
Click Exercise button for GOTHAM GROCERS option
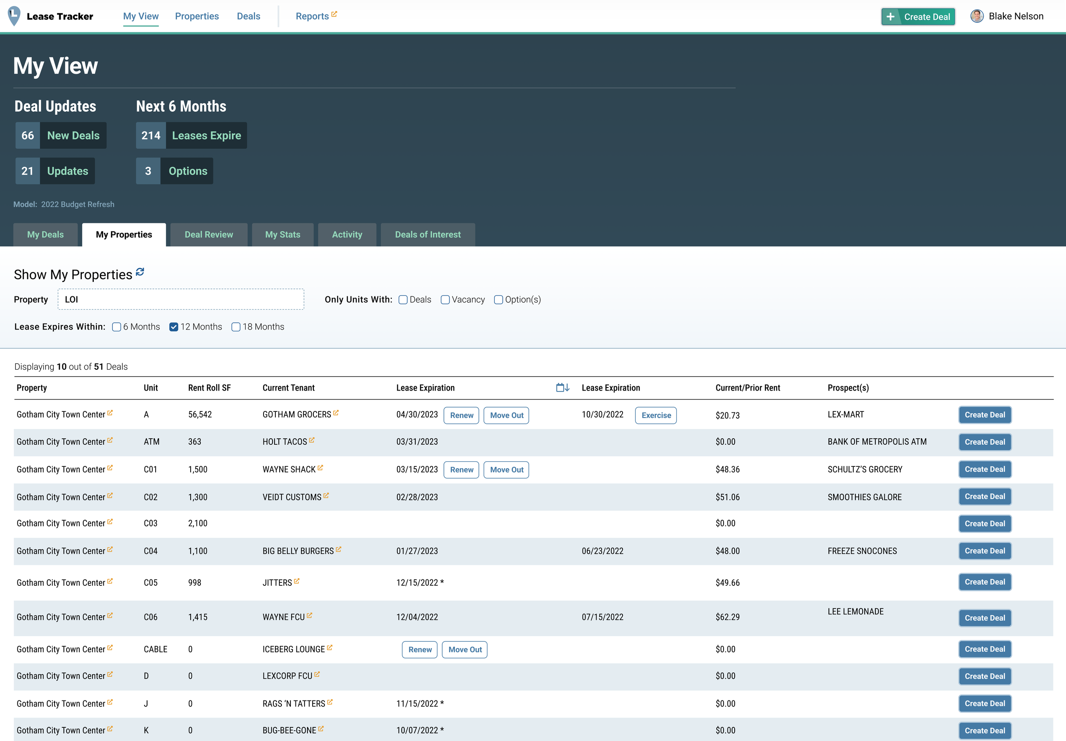[655, 415]
